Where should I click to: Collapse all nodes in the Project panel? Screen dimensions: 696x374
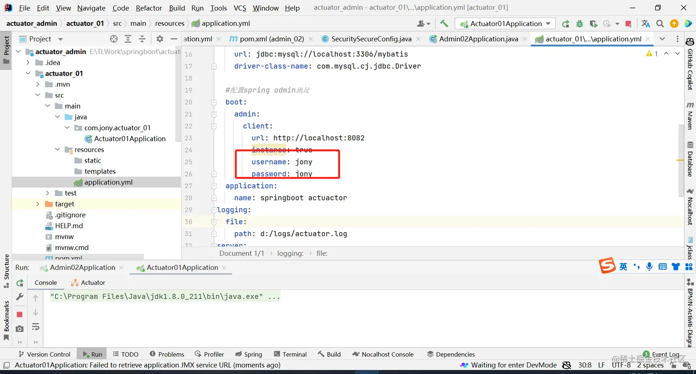tap(142, 39)
